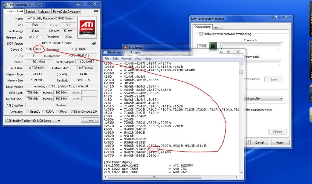Click Notepad vertical scrollbar down arrow
Image resolution: width=312 pixels, height=184 pixels.
tap(241, 172)
